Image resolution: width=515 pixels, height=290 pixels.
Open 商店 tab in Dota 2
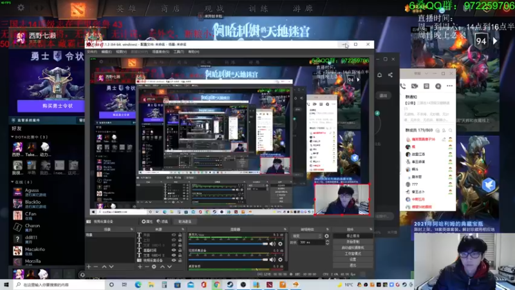[171, 8]
